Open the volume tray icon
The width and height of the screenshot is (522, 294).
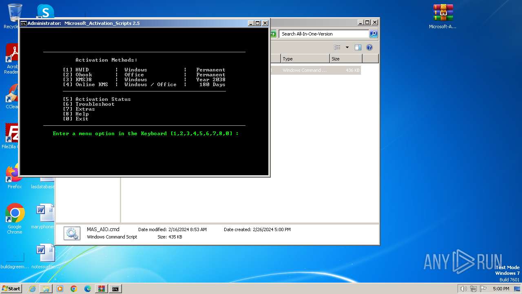[463, 289]
